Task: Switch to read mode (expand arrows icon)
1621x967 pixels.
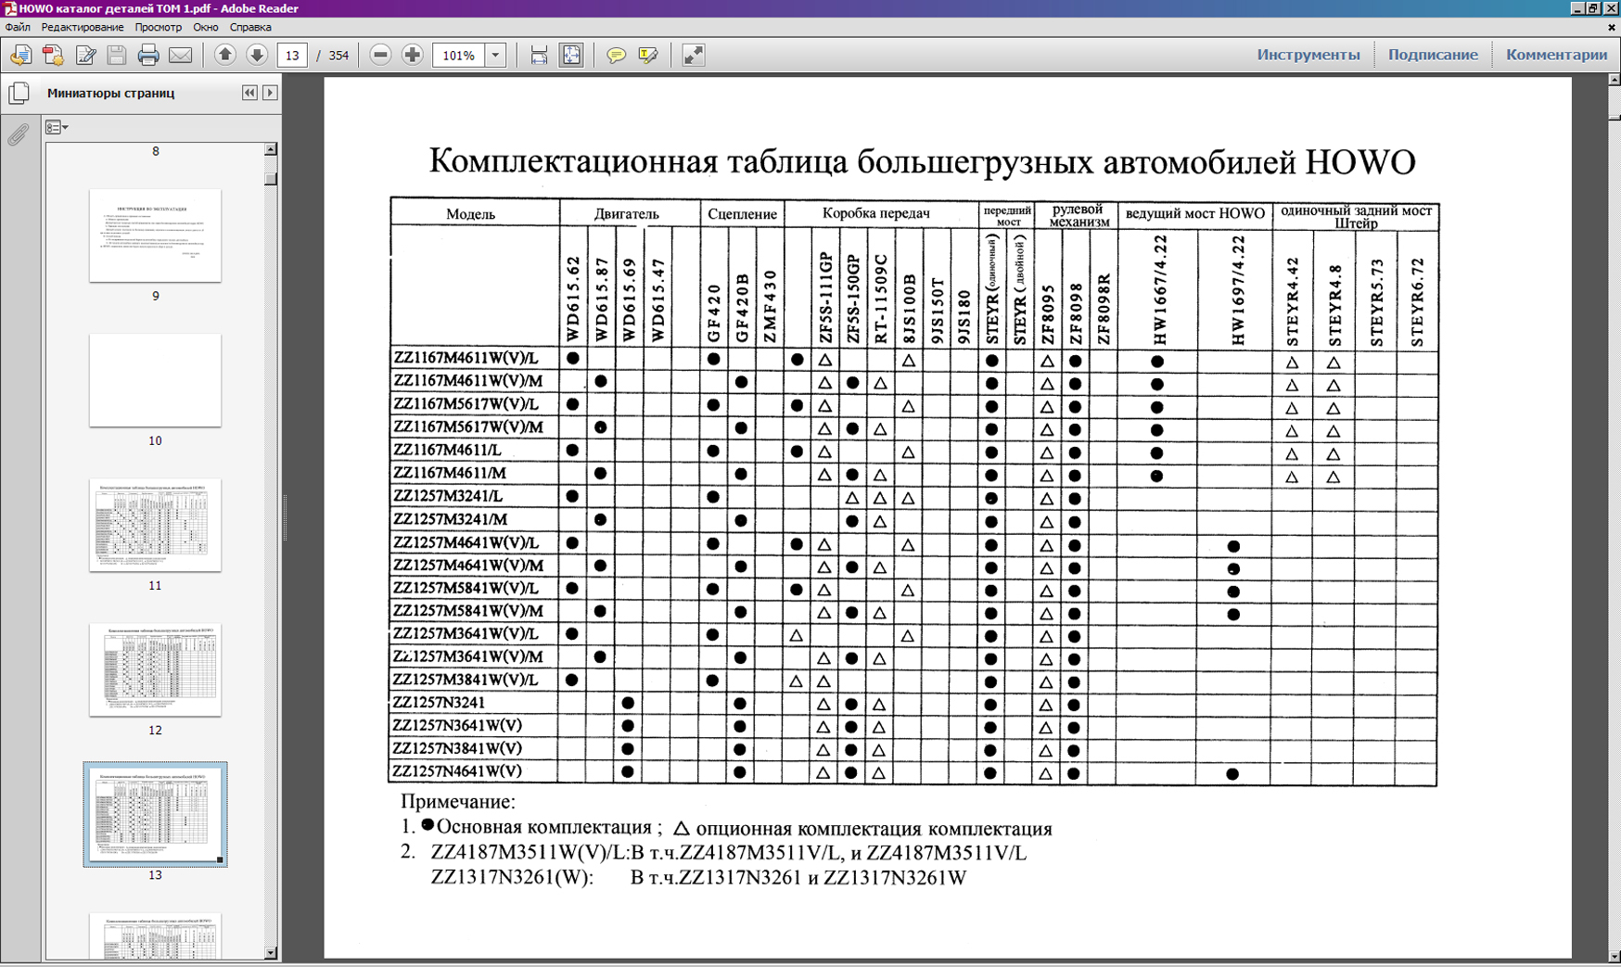Action: pos(694,56)
